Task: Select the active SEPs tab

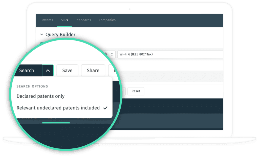Action: pos(64,20)
